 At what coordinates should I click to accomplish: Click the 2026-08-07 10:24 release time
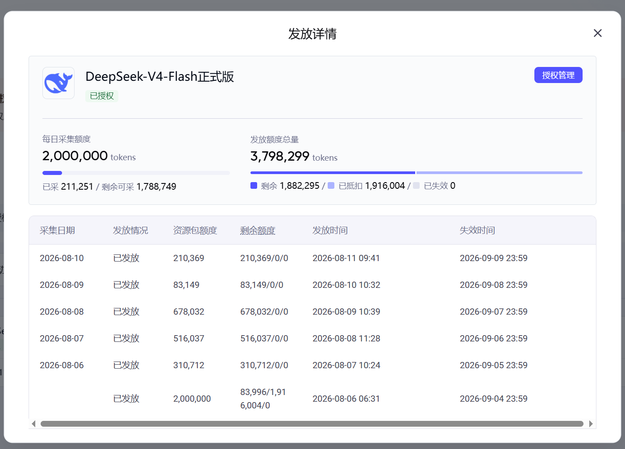point(346,365)
